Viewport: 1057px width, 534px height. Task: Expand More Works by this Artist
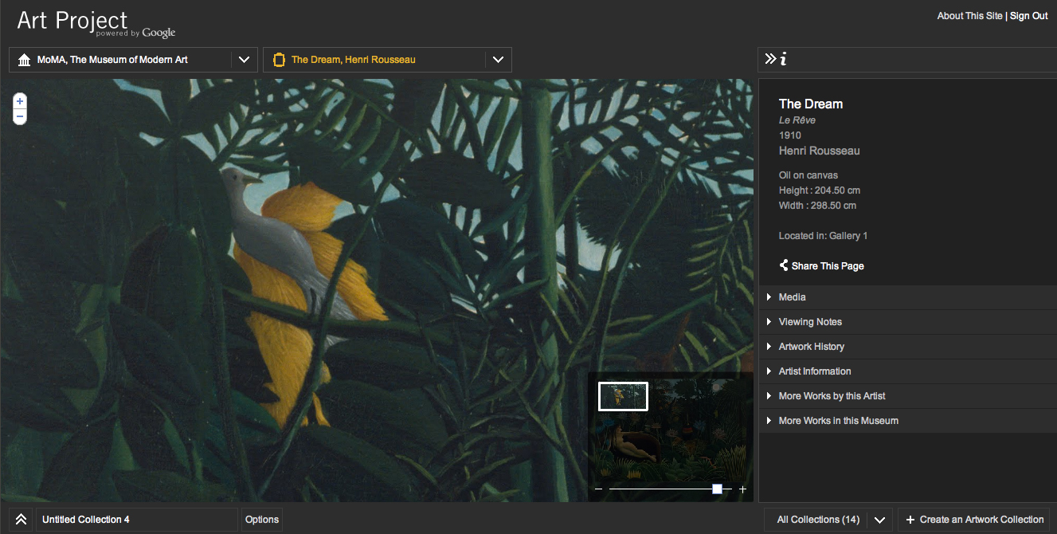point(907,396)
